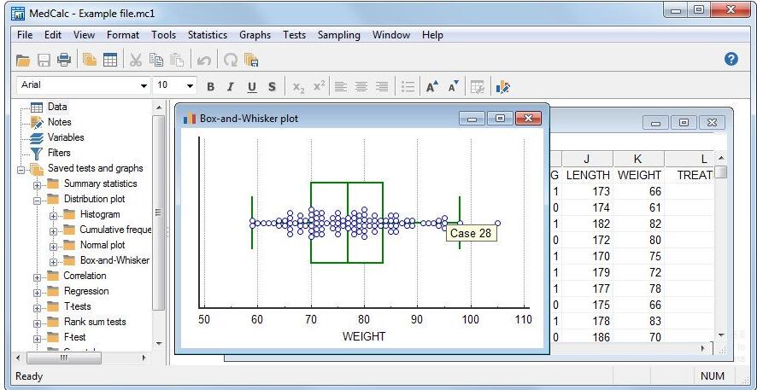The width and height of the screenshot is (757, 390).
Task: Click the bulleted list icon
Action: pyautogui.click(x=408, y=87)
